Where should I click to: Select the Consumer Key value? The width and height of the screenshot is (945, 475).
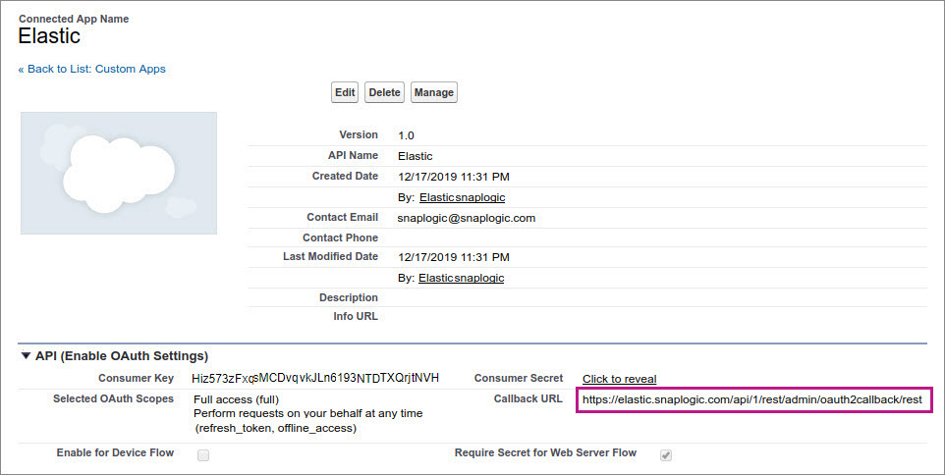(x=315, y=378)
